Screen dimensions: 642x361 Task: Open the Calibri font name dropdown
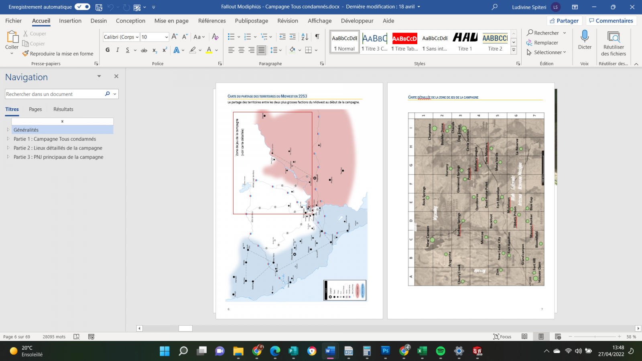point(137,37)
